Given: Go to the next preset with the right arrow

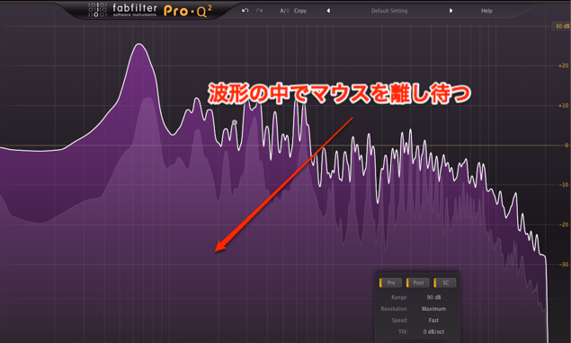Looking at the screenshot, I should point(451,11).
